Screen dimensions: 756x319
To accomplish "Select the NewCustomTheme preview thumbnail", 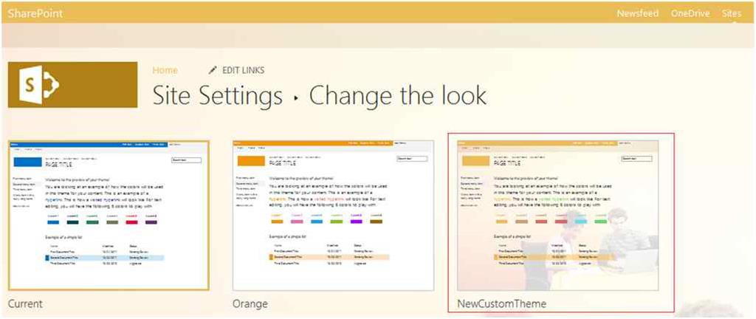I will [x=558, y=216].
